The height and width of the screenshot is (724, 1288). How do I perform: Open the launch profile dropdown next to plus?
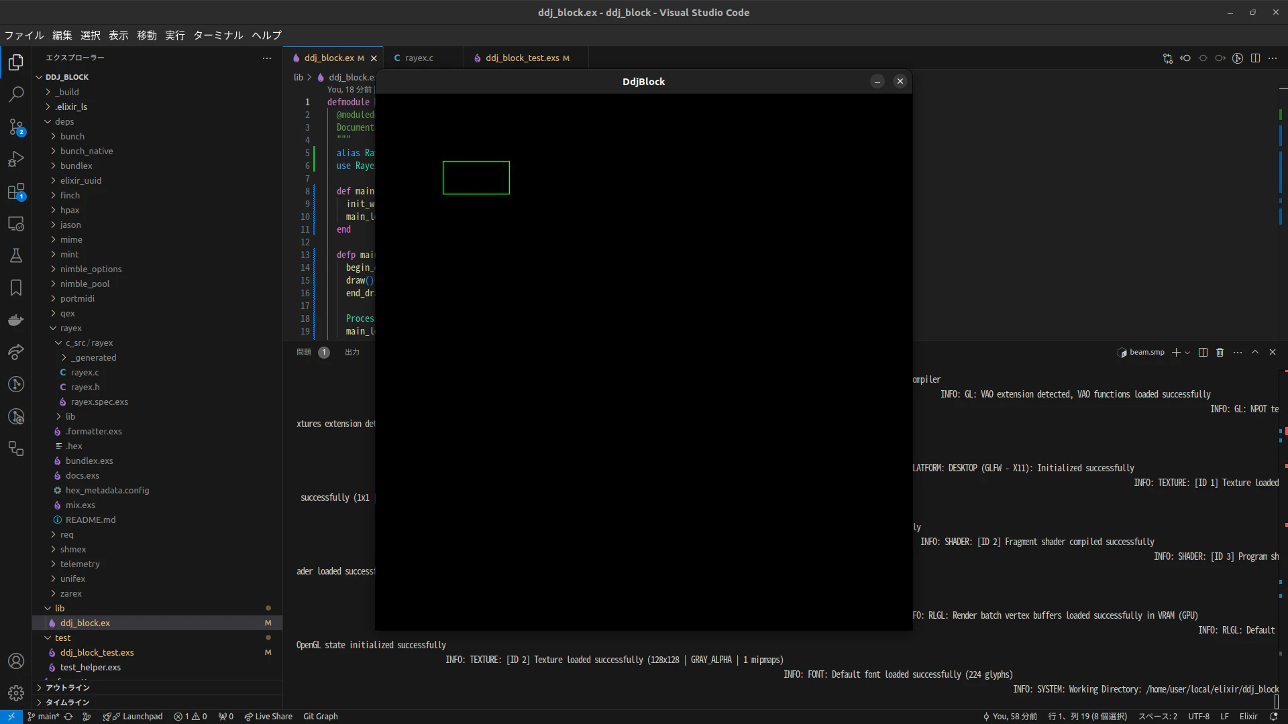point(1187,353)
